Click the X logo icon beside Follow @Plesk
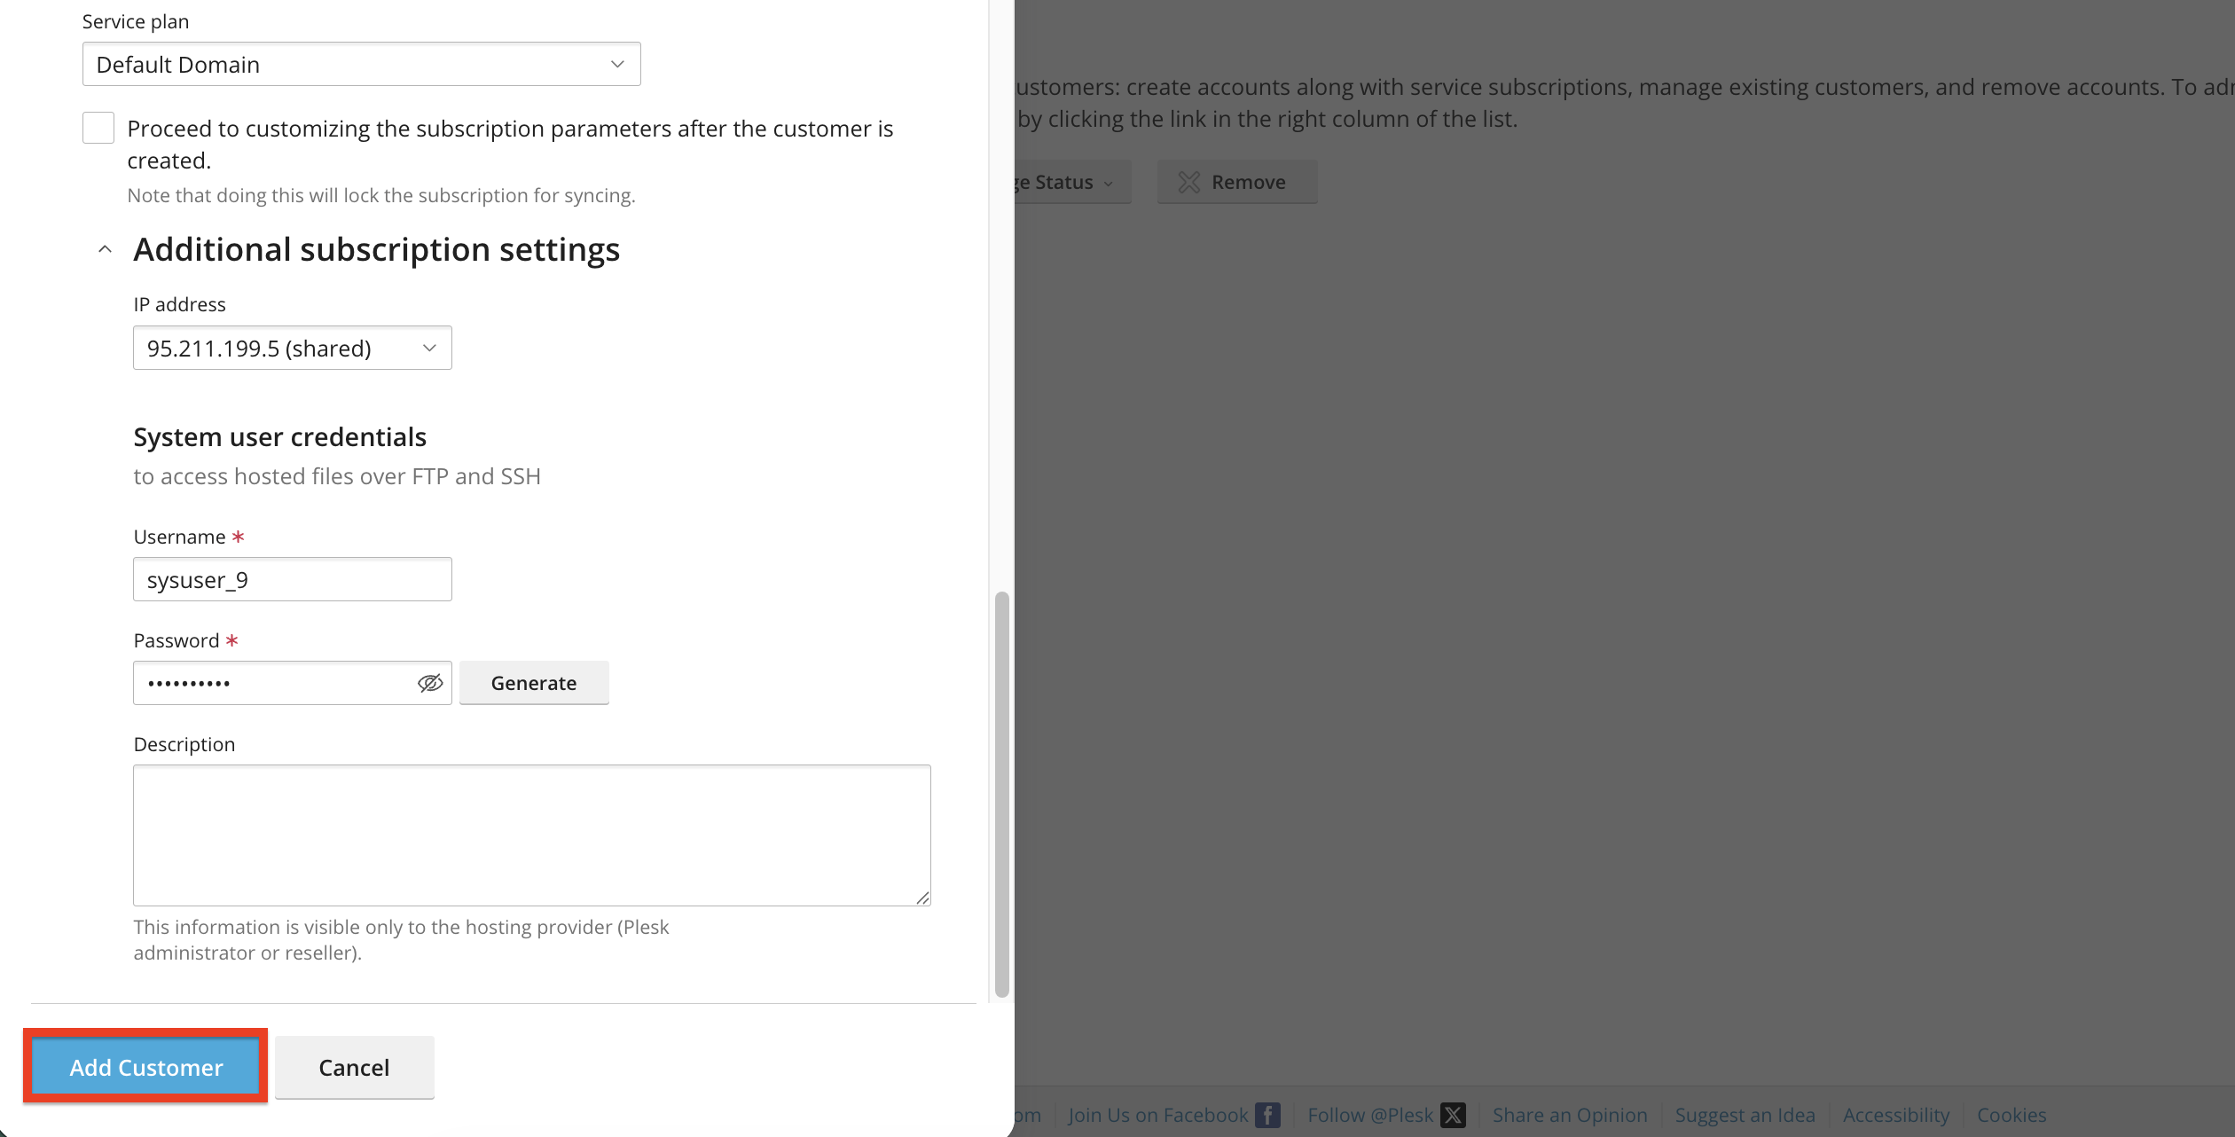Image resolution: width=2235 pixels, height=1137 pixels. [1453, 1115]
